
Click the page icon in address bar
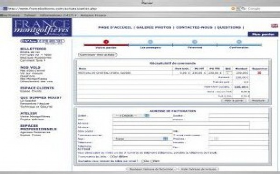point(5,8)
